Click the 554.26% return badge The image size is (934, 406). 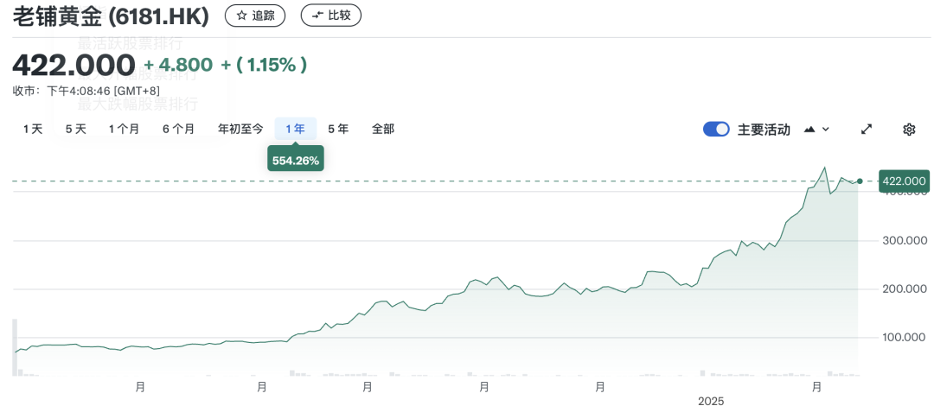tap(296, 160)
